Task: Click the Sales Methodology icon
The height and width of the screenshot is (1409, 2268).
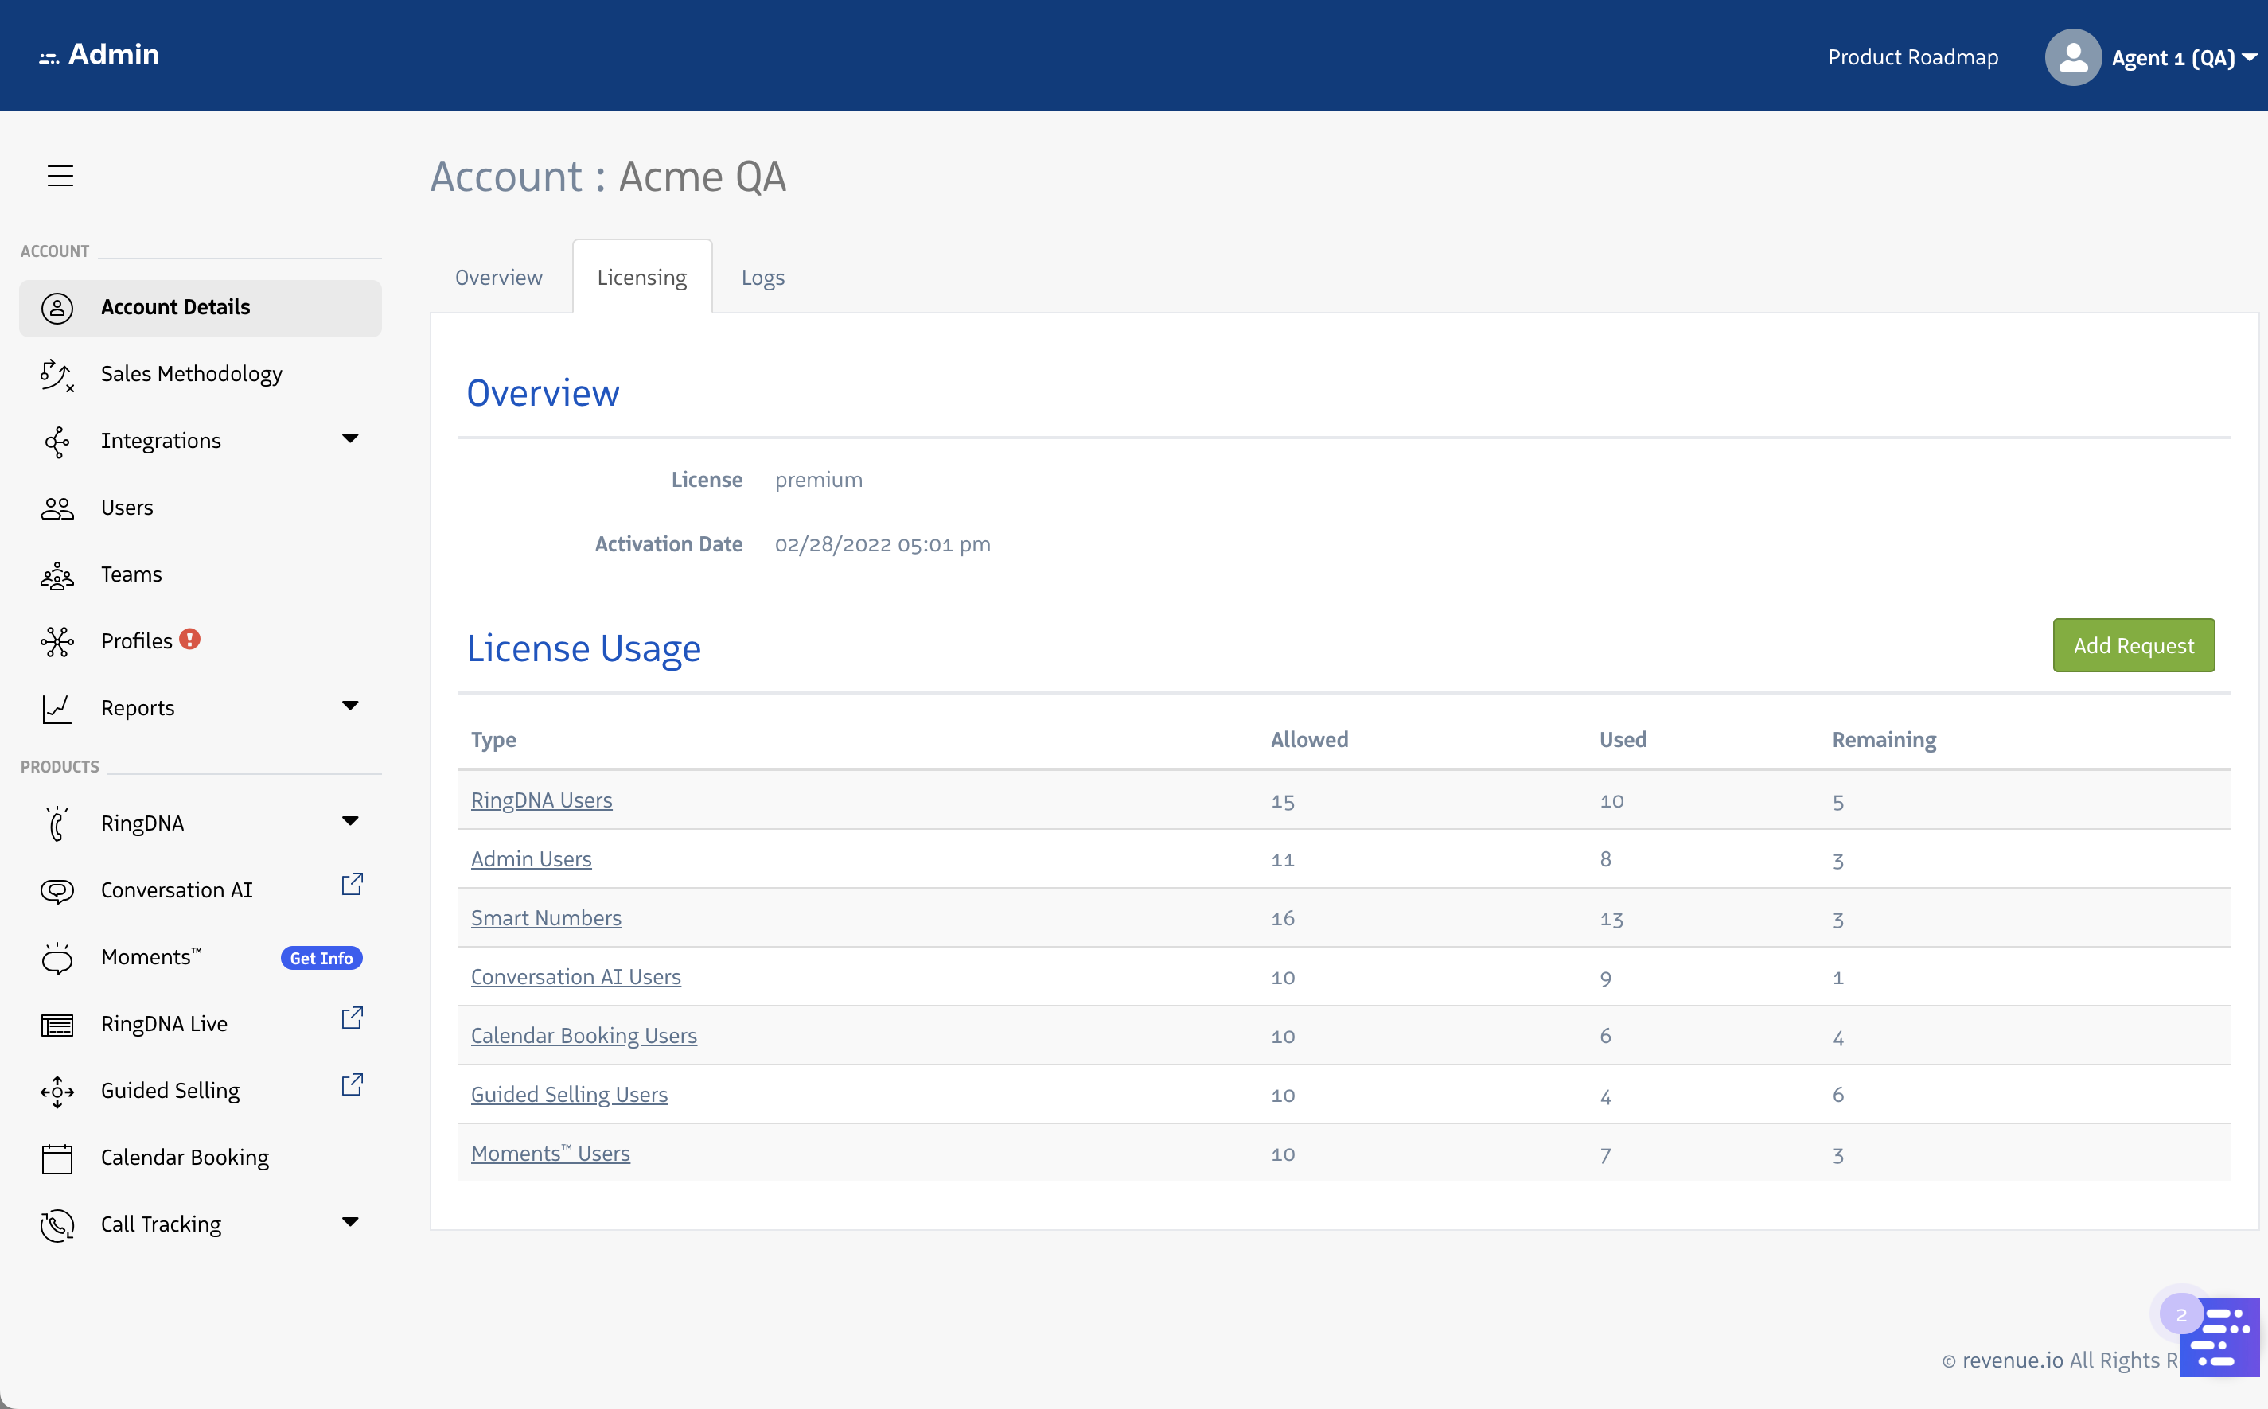Action: coord(57,375)
